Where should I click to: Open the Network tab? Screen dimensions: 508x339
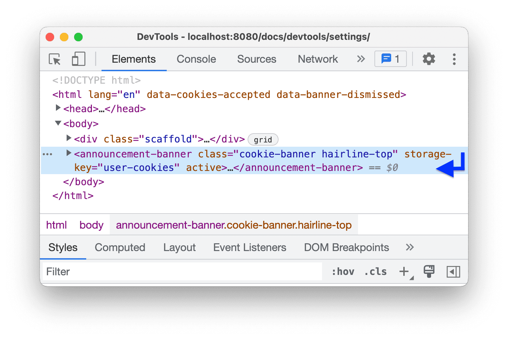click(318, 59)
